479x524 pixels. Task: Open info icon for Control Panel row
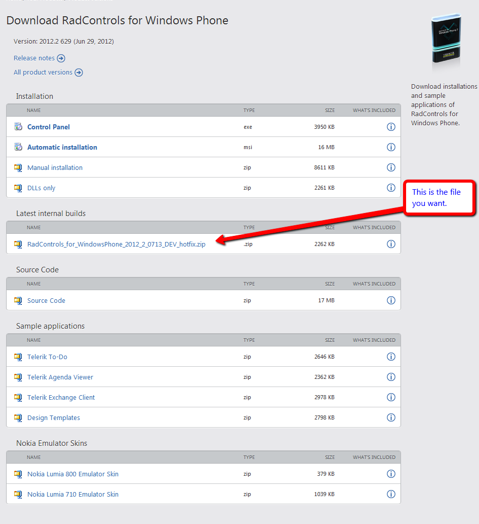(391, 127)
